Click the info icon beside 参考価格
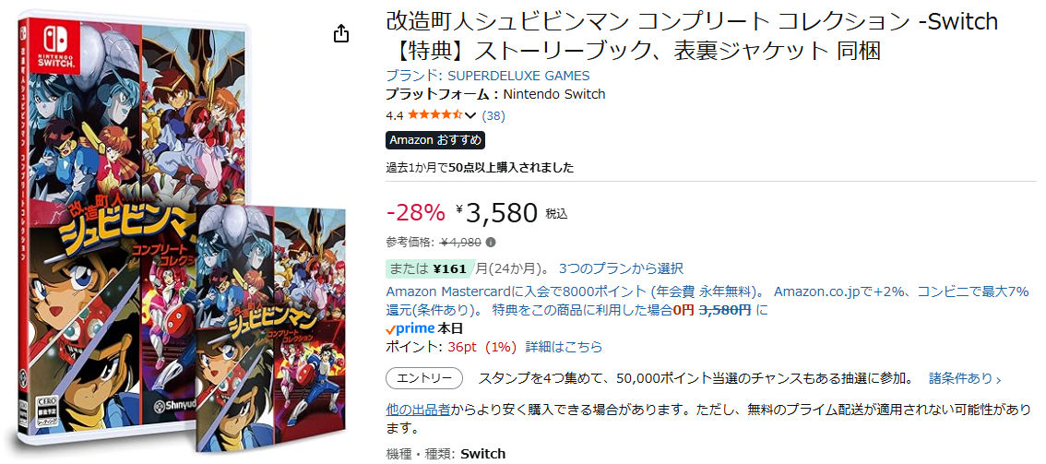1046x464 pixels. pyautogui.click(x=491, y=243)
